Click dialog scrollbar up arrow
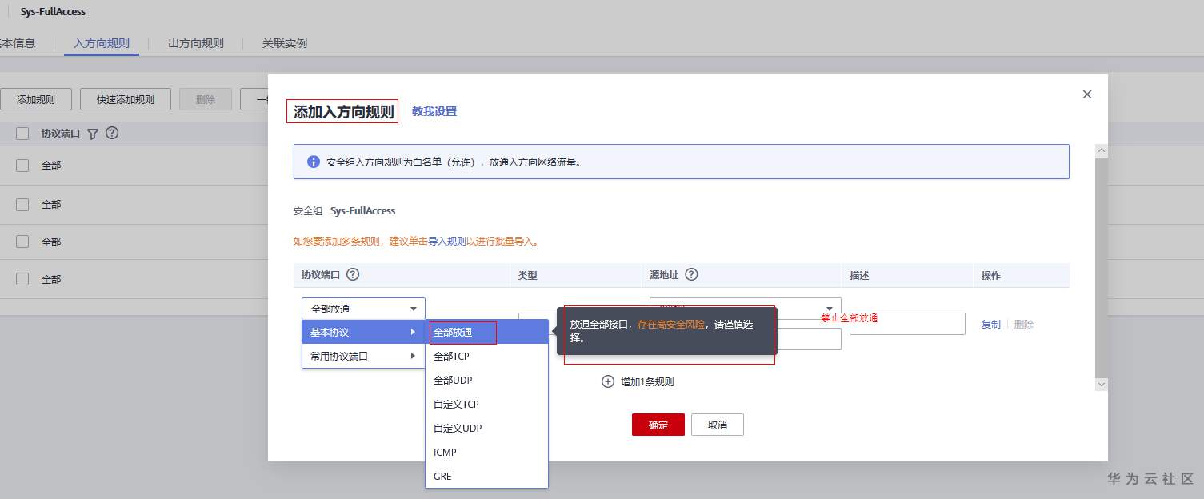This screenshot has height=499, width=1204. (1102, 150)
